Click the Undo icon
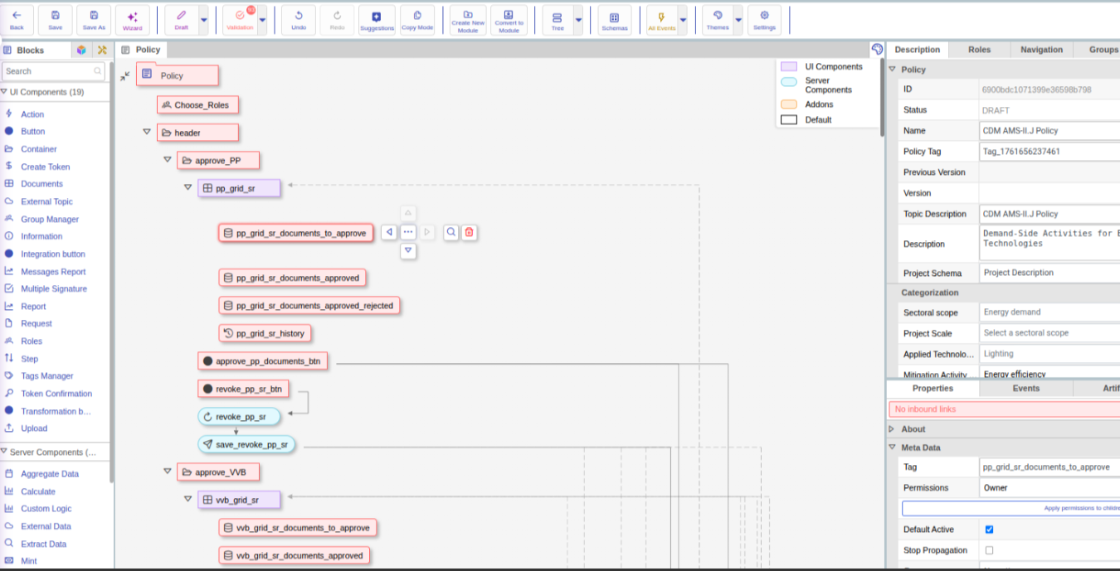This screenshot has width=1120, height=571. [299, 20]
